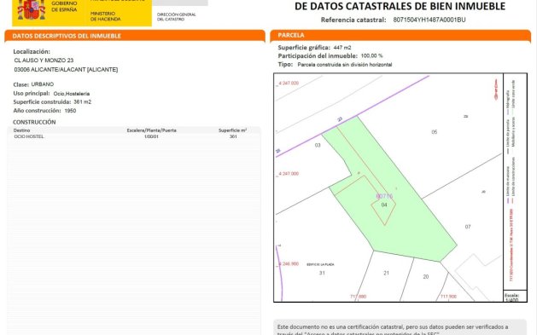Click the 711.880 coordinate label
Viewport: 537px width, 335px height.
click(x=359, y=297)
